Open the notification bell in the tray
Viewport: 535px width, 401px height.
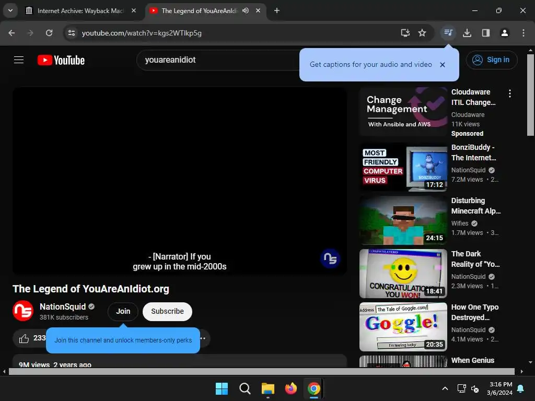tap(521, 388)
